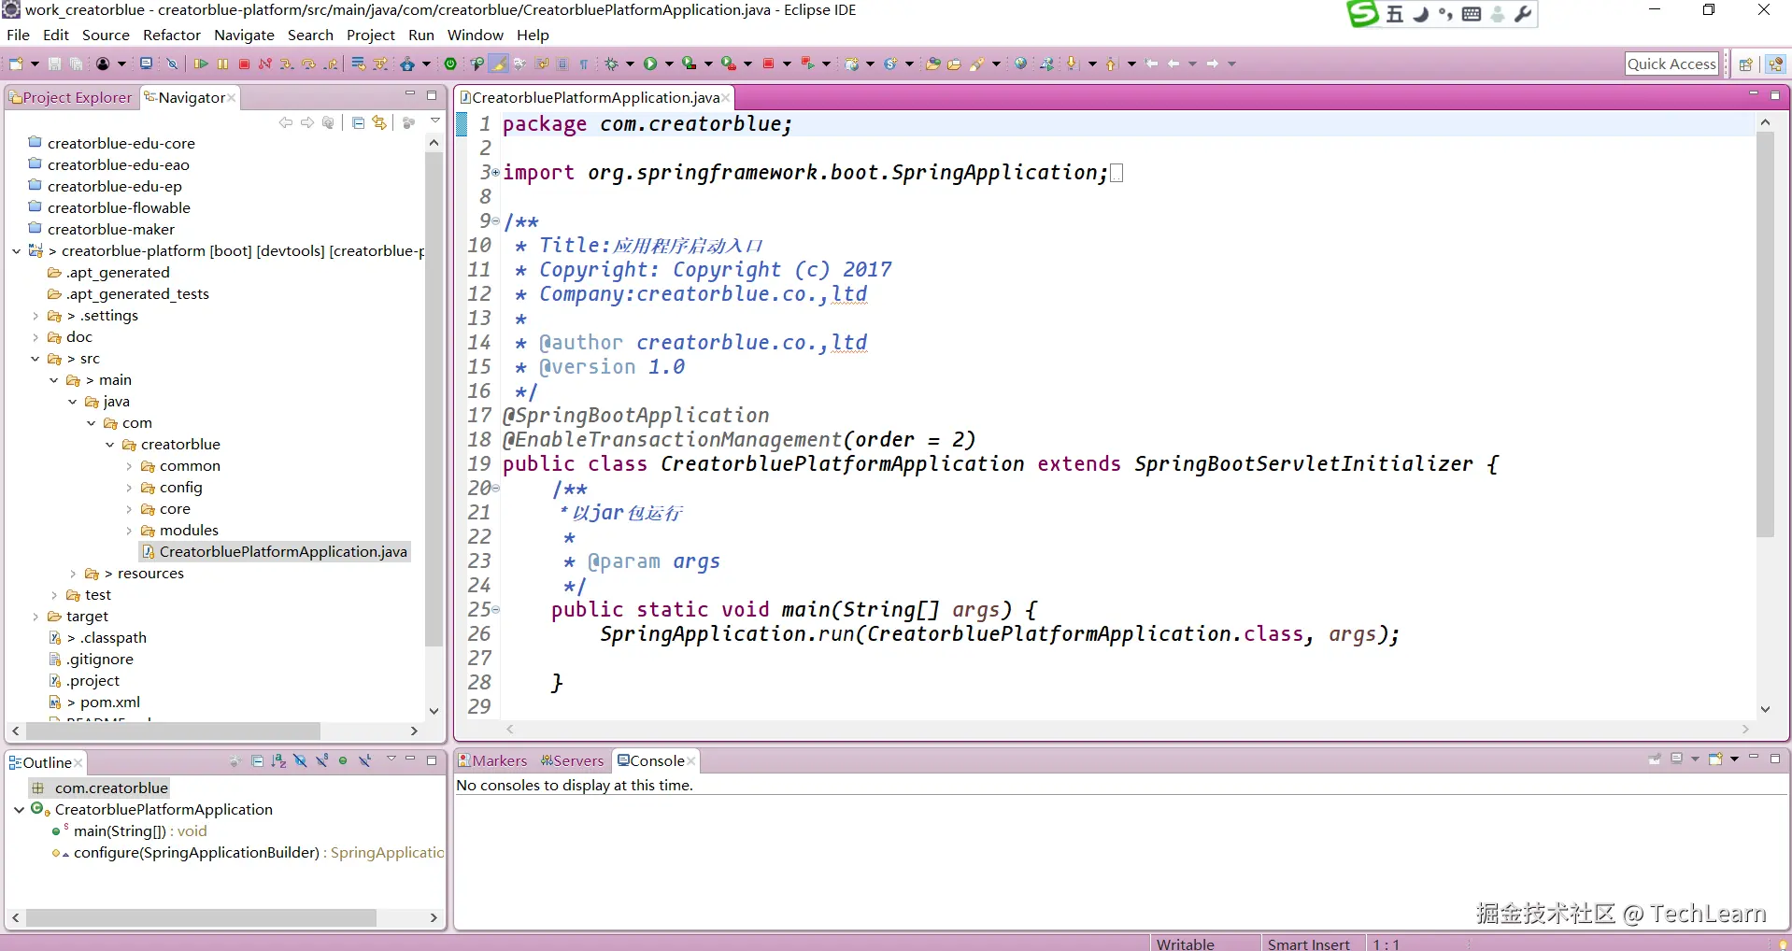Click the Forward navigation arrow in toolbar
The image size is (1792, 951).
[x=1213, y=64]
